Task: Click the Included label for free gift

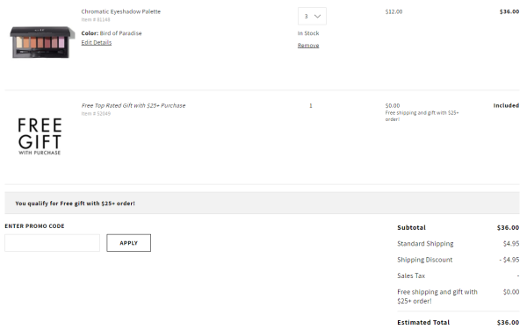Action: [x=506, y=105]
